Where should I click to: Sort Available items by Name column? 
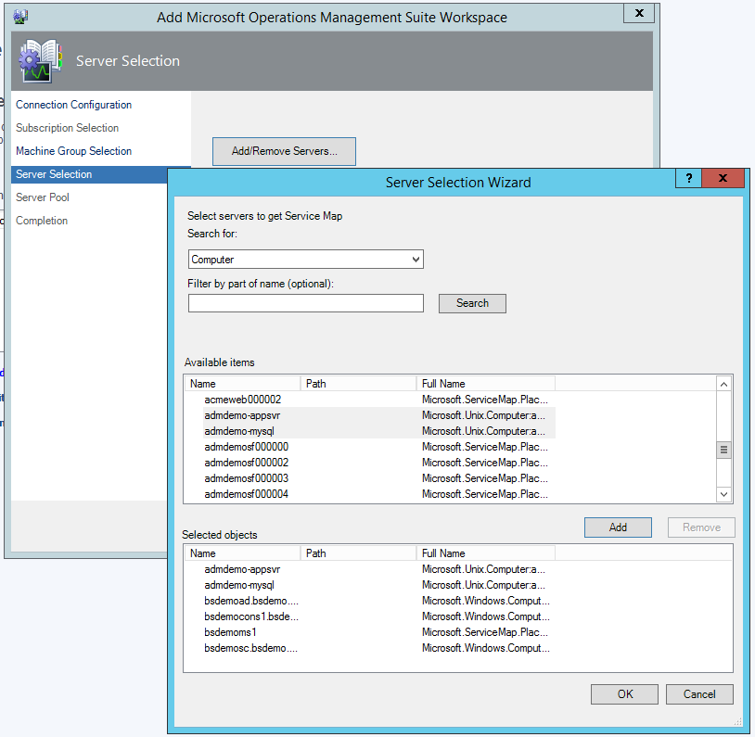[243, 384]
